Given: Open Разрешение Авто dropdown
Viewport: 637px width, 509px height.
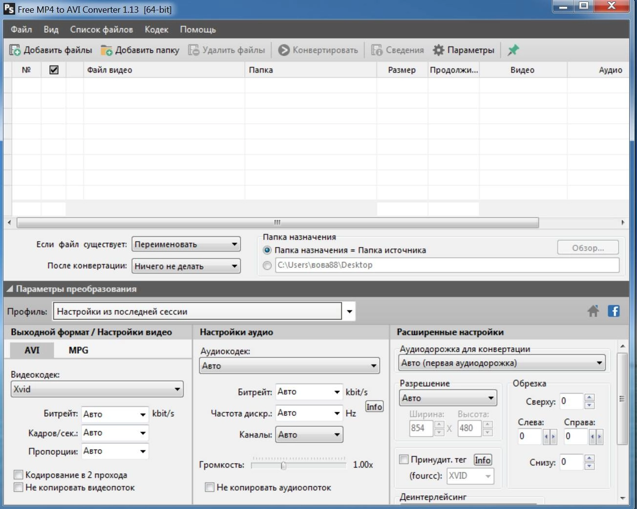Looking at the screenshot, I should tap(448, 398).
